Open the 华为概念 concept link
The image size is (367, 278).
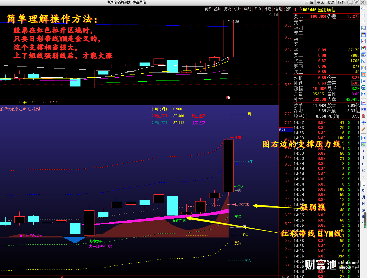point(11,109)
